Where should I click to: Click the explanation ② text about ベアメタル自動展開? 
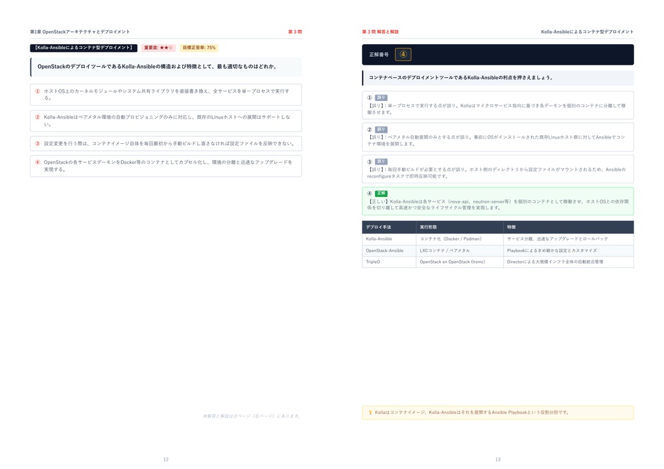(496, 141)
